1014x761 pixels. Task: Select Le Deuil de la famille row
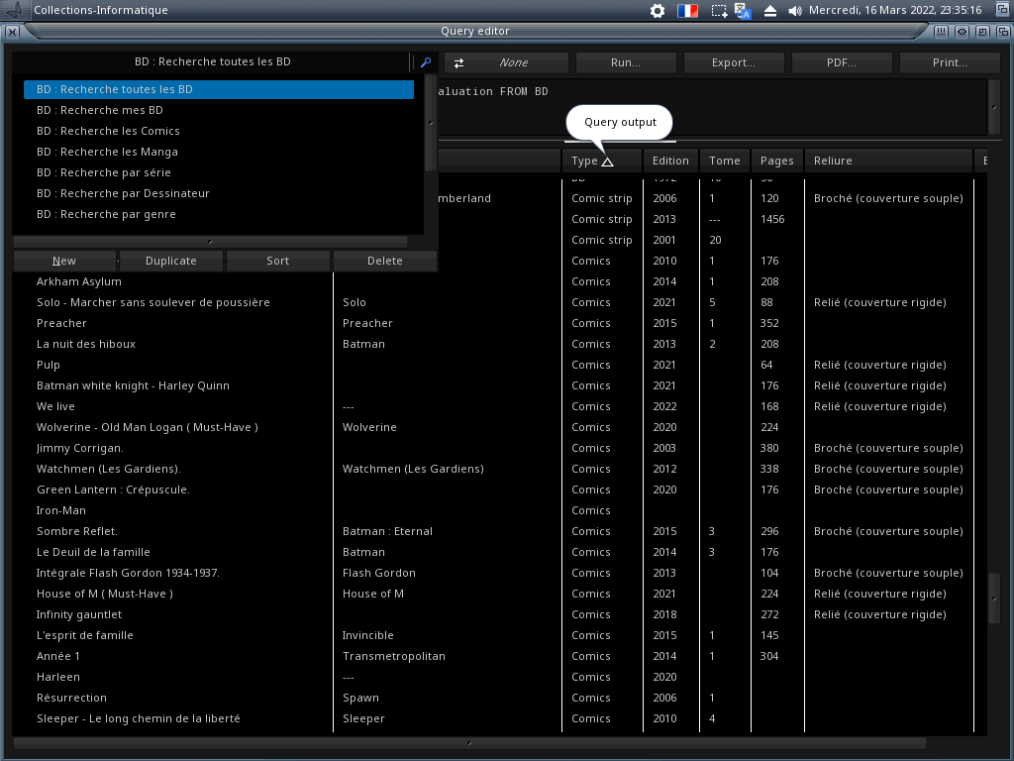tap(499, 552)
